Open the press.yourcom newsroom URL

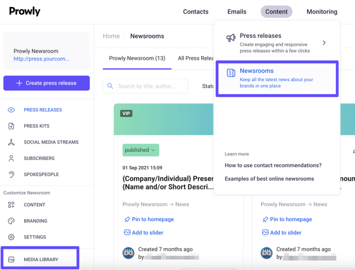pyautogui.click(x=41, y=59)
